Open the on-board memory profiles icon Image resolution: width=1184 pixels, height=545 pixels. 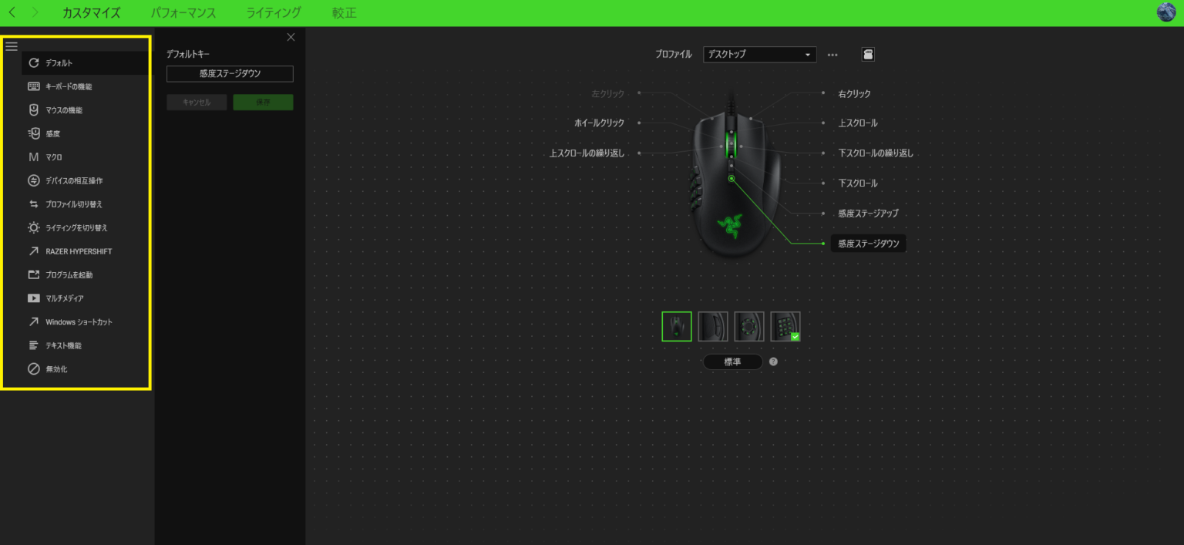pos(868,54)
